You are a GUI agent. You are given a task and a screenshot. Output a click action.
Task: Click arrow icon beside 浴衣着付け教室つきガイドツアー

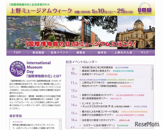point(80,120)
